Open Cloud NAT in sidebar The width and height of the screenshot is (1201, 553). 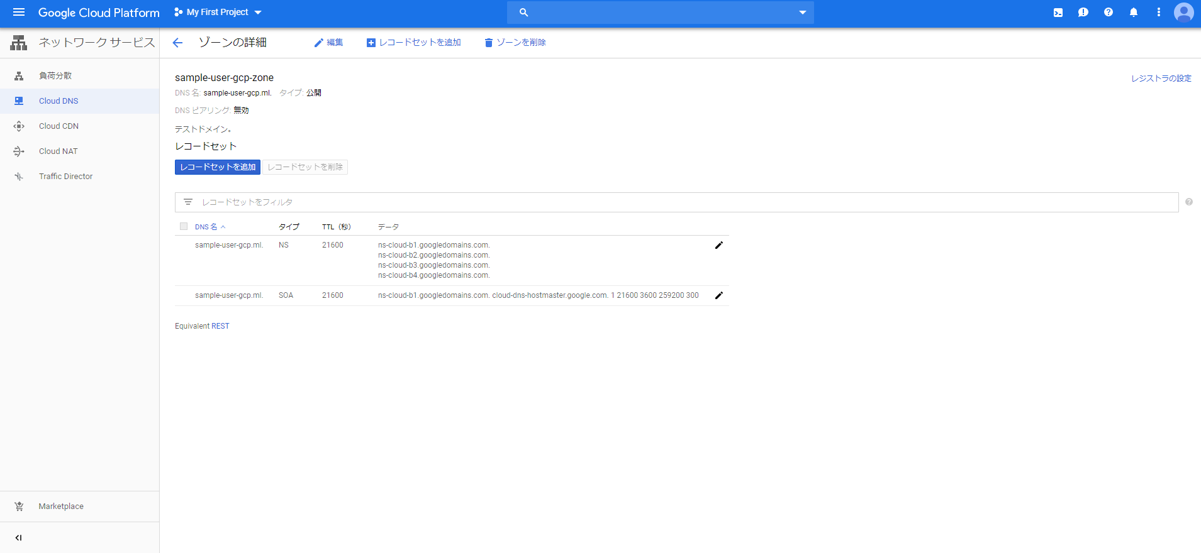click(x=79, y=151)
